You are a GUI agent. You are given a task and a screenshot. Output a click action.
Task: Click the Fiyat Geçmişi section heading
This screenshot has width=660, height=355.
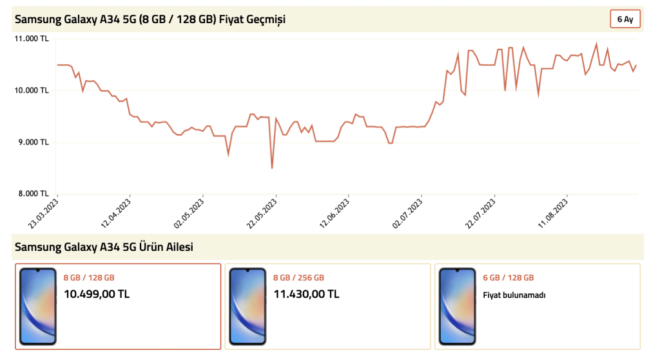point(150,19)
